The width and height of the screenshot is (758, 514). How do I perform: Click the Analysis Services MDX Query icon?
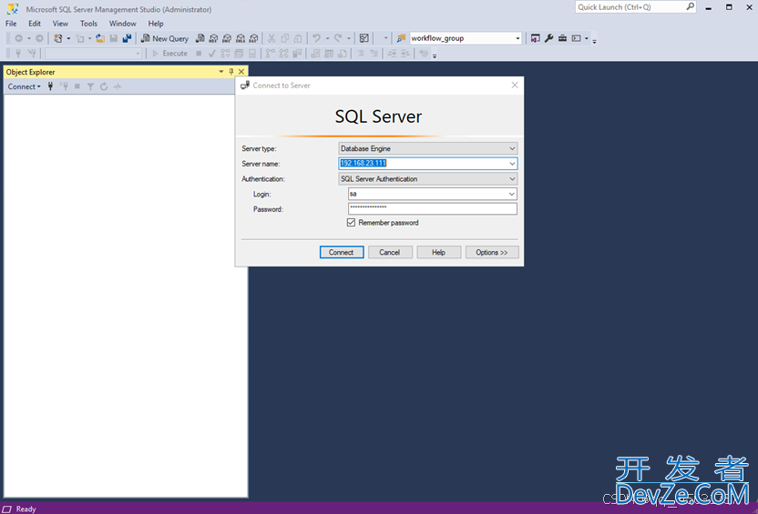213,38
